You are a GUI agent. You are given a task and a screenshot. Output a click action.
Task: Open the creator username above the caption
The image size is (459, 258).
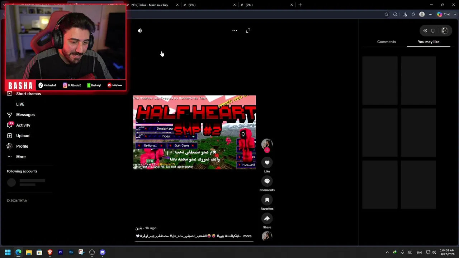pos(139,228)
